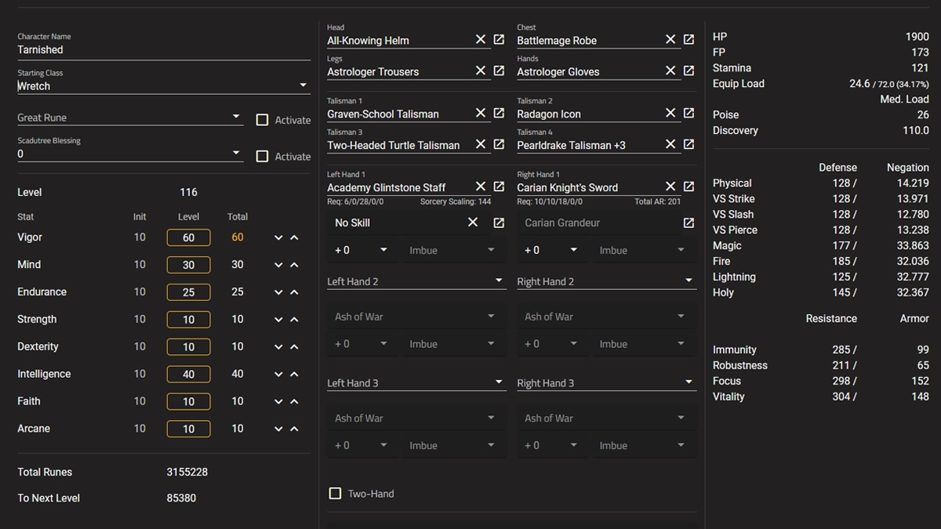The width and height of the screenshot is (941, 529).
Task: Remove the All-Knowing Helm from Head slot
Action: pos(480,38)
